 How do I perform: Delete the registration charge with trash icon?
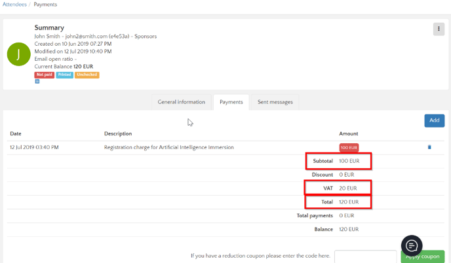pos(429,147)
